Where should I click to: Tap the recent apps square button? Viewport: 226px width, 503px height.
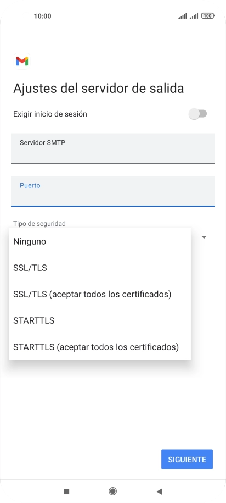click(x=66, y=491)
